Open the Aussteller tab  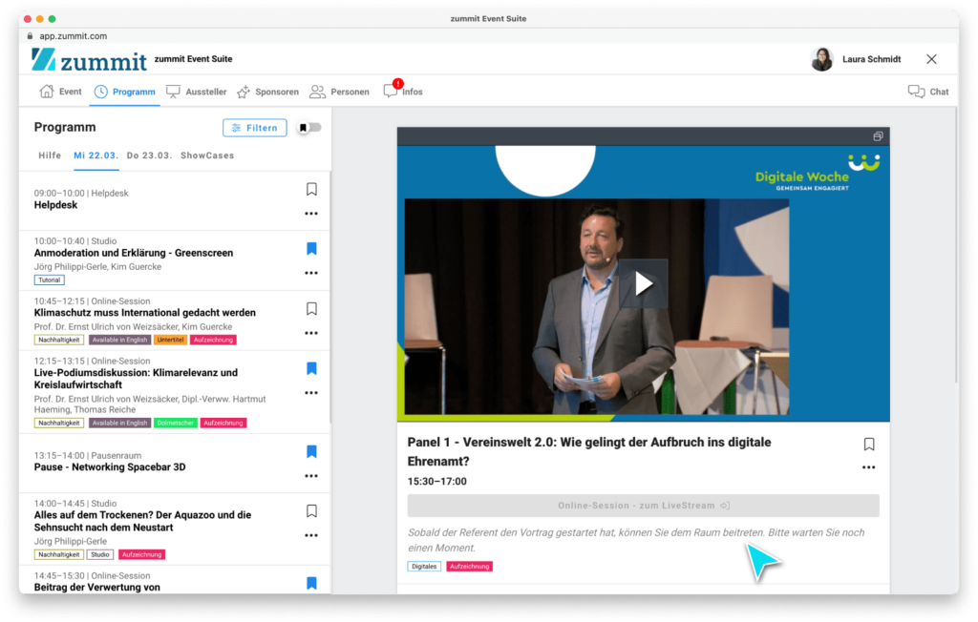197,92
